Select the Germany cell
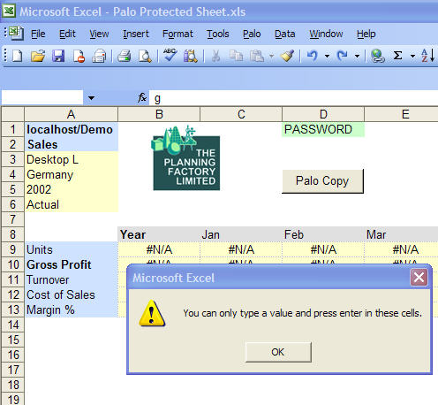The height and width of the screenshot is (405, 438). tap(72, 174)
